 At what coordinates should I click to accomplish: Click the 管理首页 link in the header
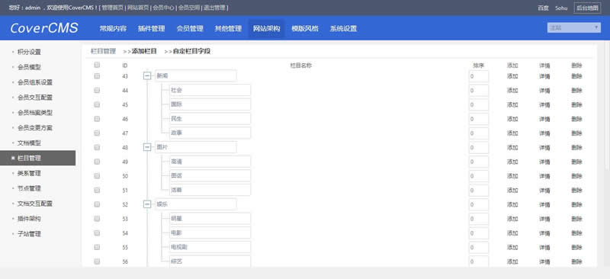coord(113,8)
